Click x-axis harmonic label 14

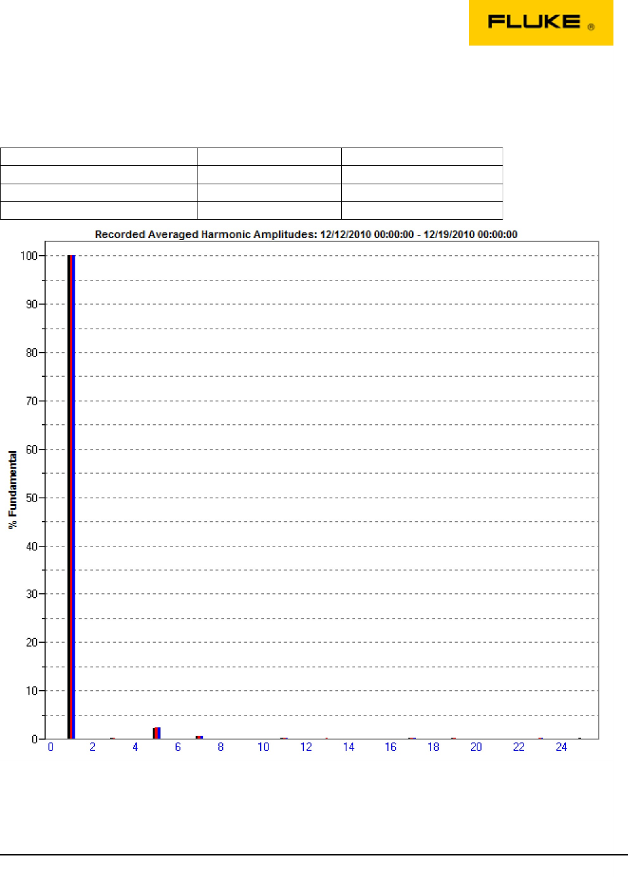coord(349,747)
